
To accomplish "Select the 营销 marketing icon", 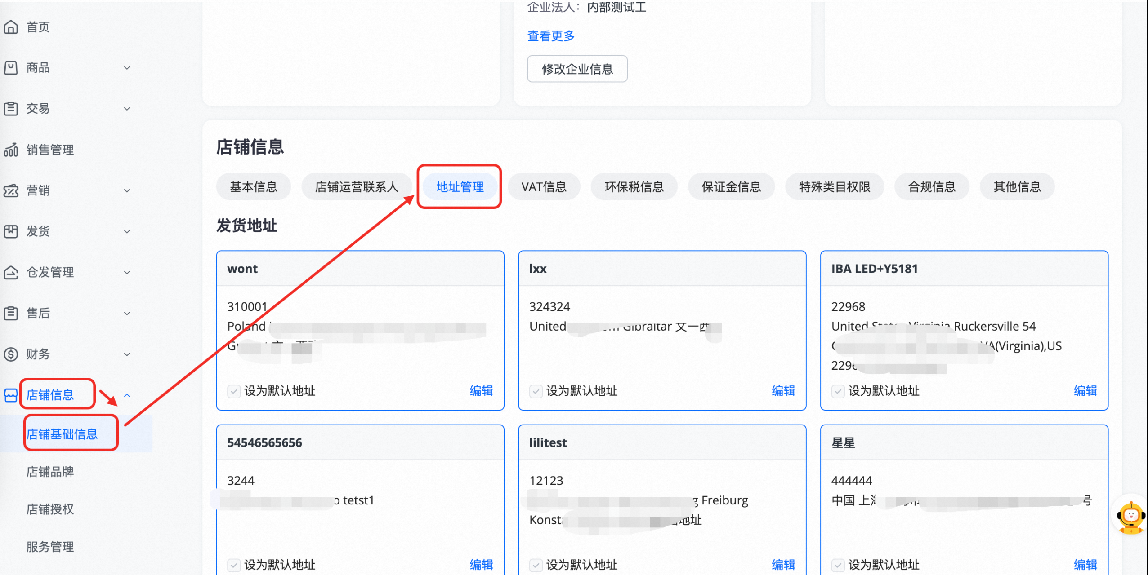I will [x=11, y=190].
